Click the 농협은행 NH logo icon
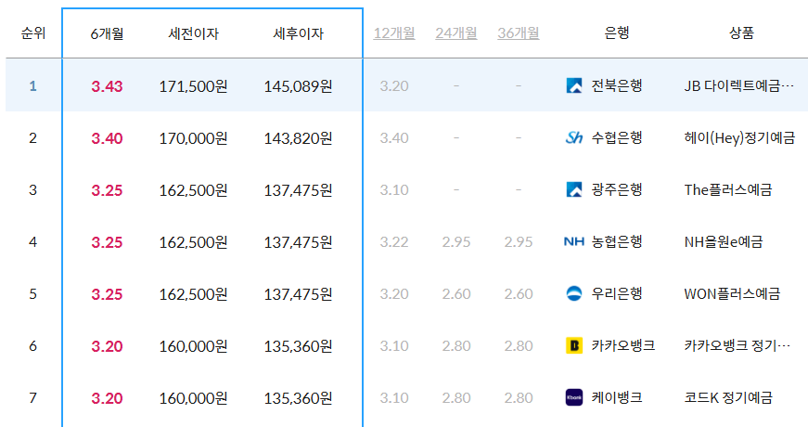This screenshot has height=427, width=808. pos(573,241)
